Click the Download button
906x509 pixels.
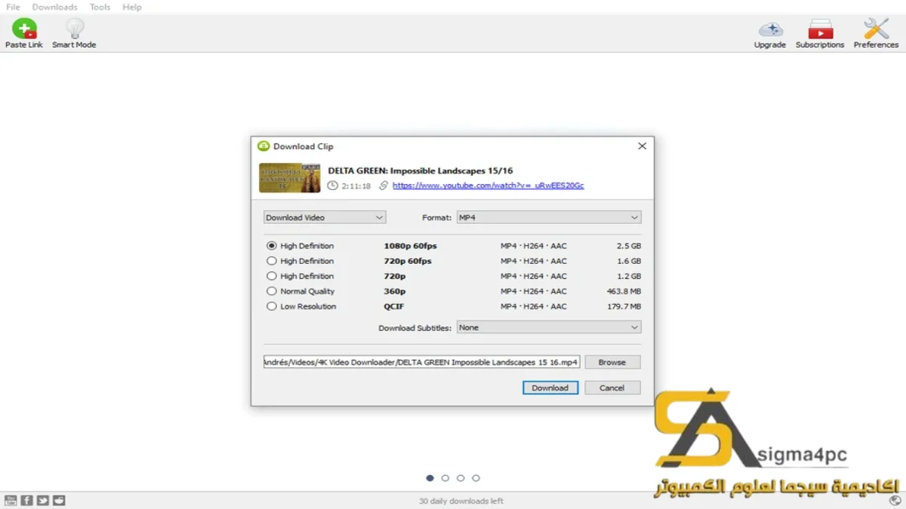[550, 388]
